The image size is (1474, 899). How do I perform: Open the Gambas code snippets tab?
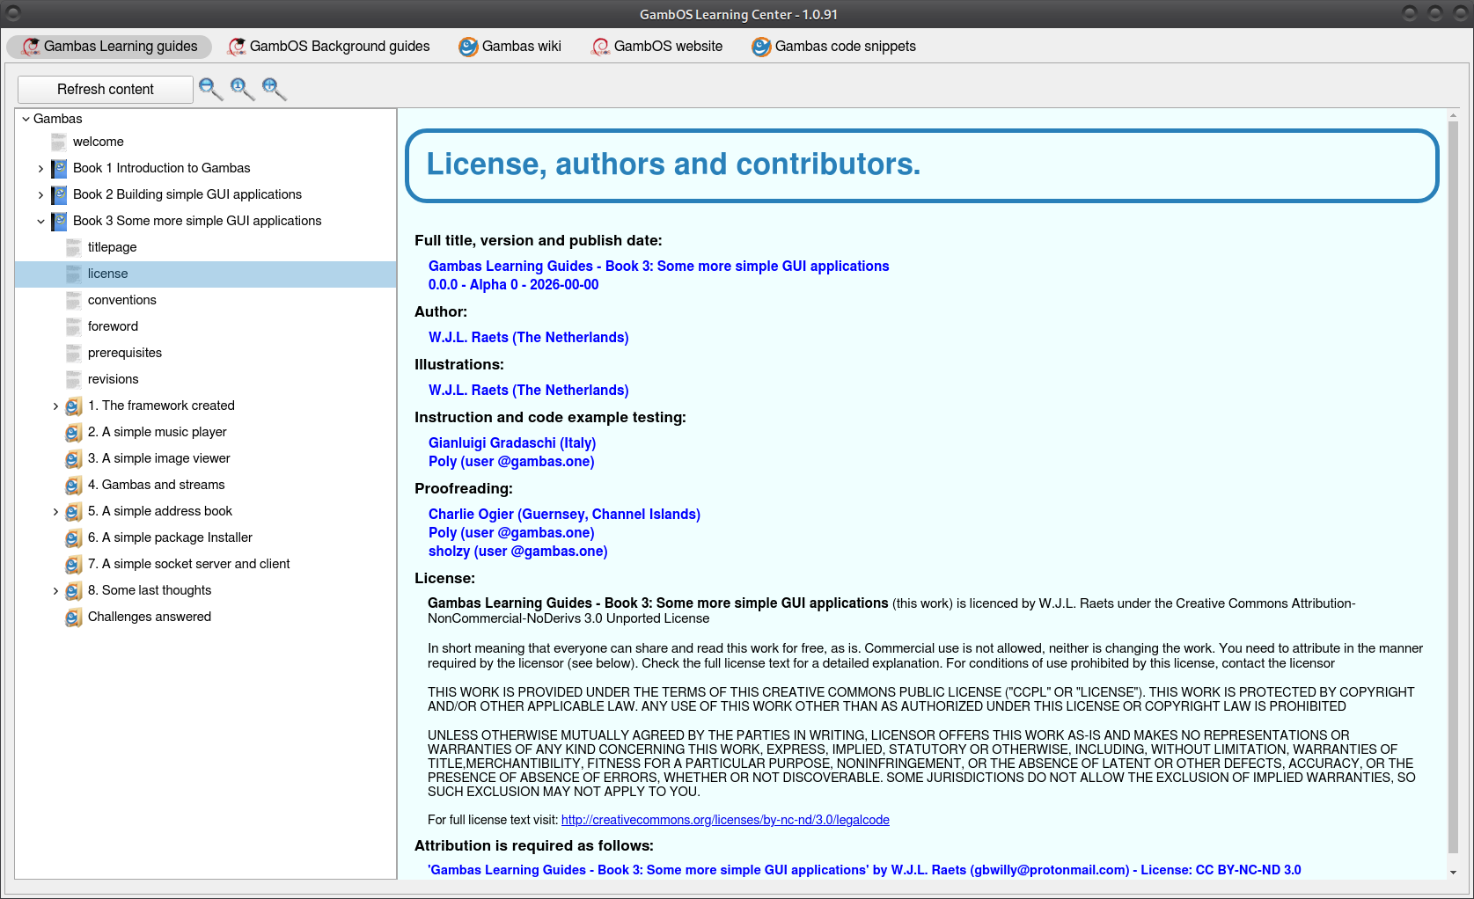pyautogui.click(x=833, y=47)
